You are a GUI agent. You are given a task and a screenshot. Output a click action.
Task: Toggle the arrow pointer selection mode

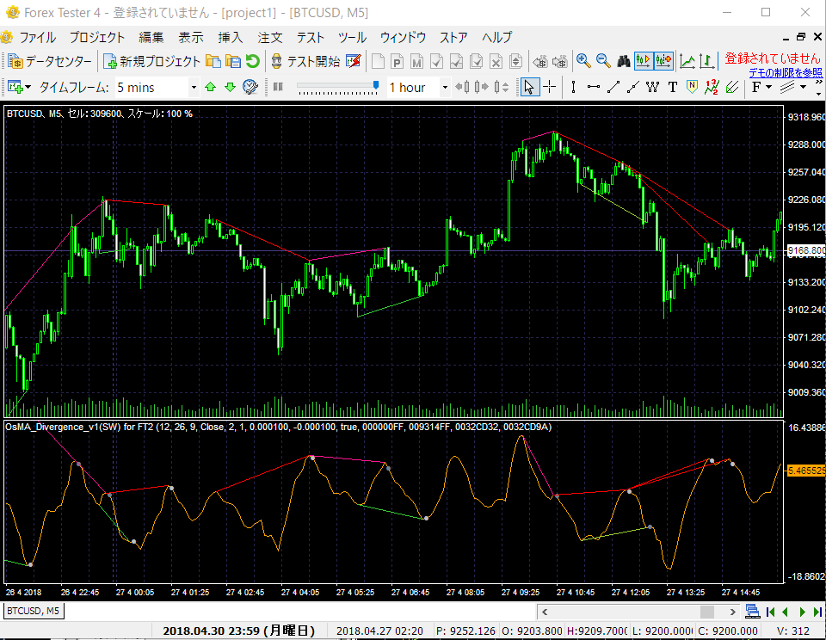pyautogui.click(x=529, y=87)
